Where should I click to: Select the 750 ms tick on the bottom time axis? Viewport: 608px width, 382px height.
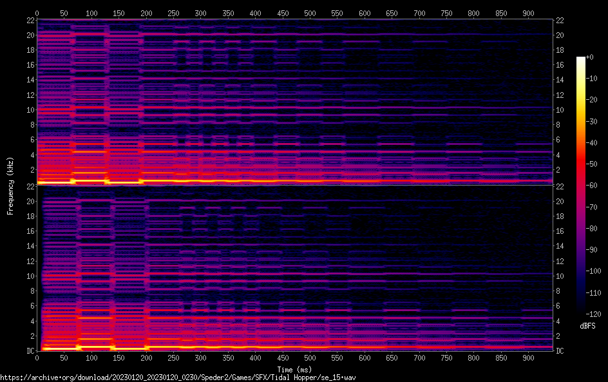[447, 358]
